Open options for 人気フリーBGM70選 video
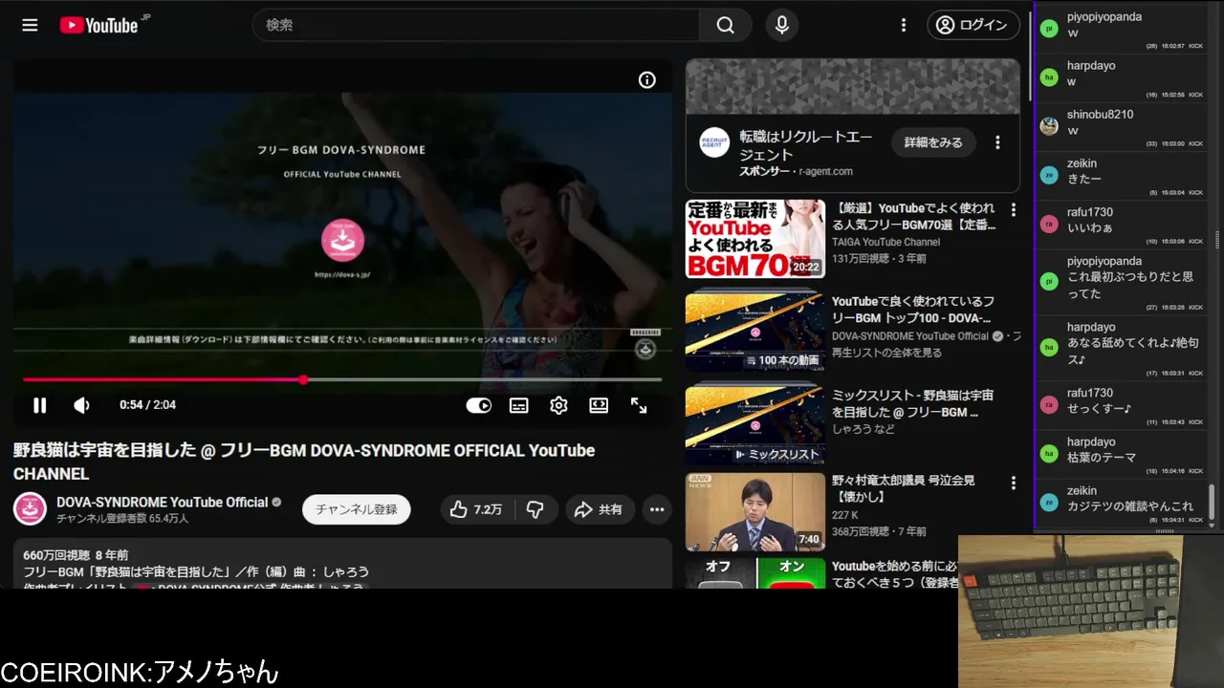 point(1014,210)
